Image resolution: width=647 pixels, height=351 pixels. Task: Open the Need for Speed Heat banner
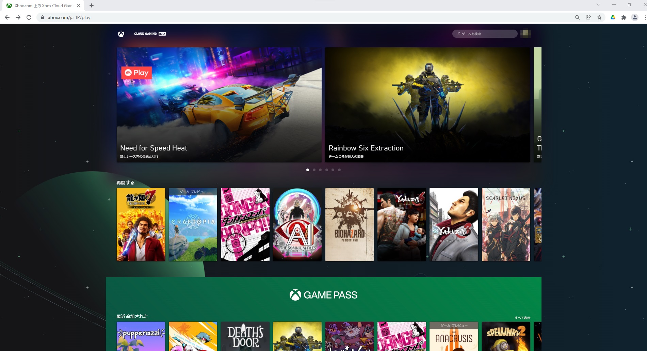(219, 105)
